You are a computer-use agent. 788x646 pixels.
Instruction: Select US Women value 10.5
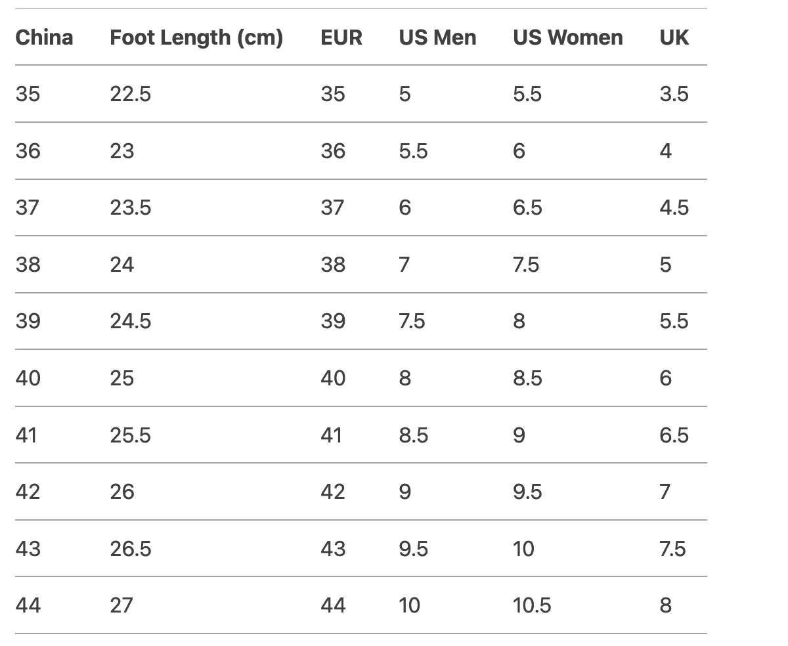pyautogui.click(x=532, y=605)
